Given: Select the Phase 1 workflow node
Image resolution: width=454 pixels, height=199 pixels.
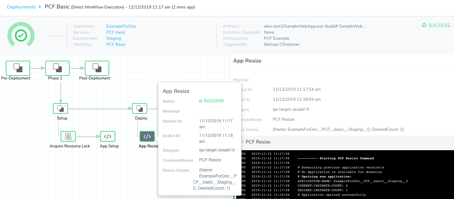Looking at the screenshot, I should pos(57,68).
